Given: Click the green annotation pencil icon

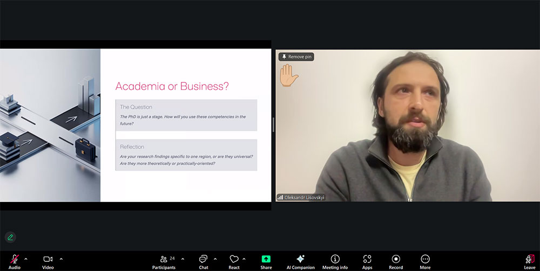Looking at the screenshot, I should tap(10, 237).
